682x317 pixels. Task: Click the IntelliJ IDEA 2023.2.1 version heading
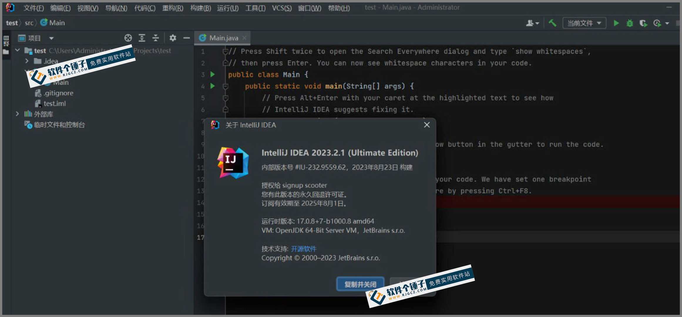click(340, 153)
